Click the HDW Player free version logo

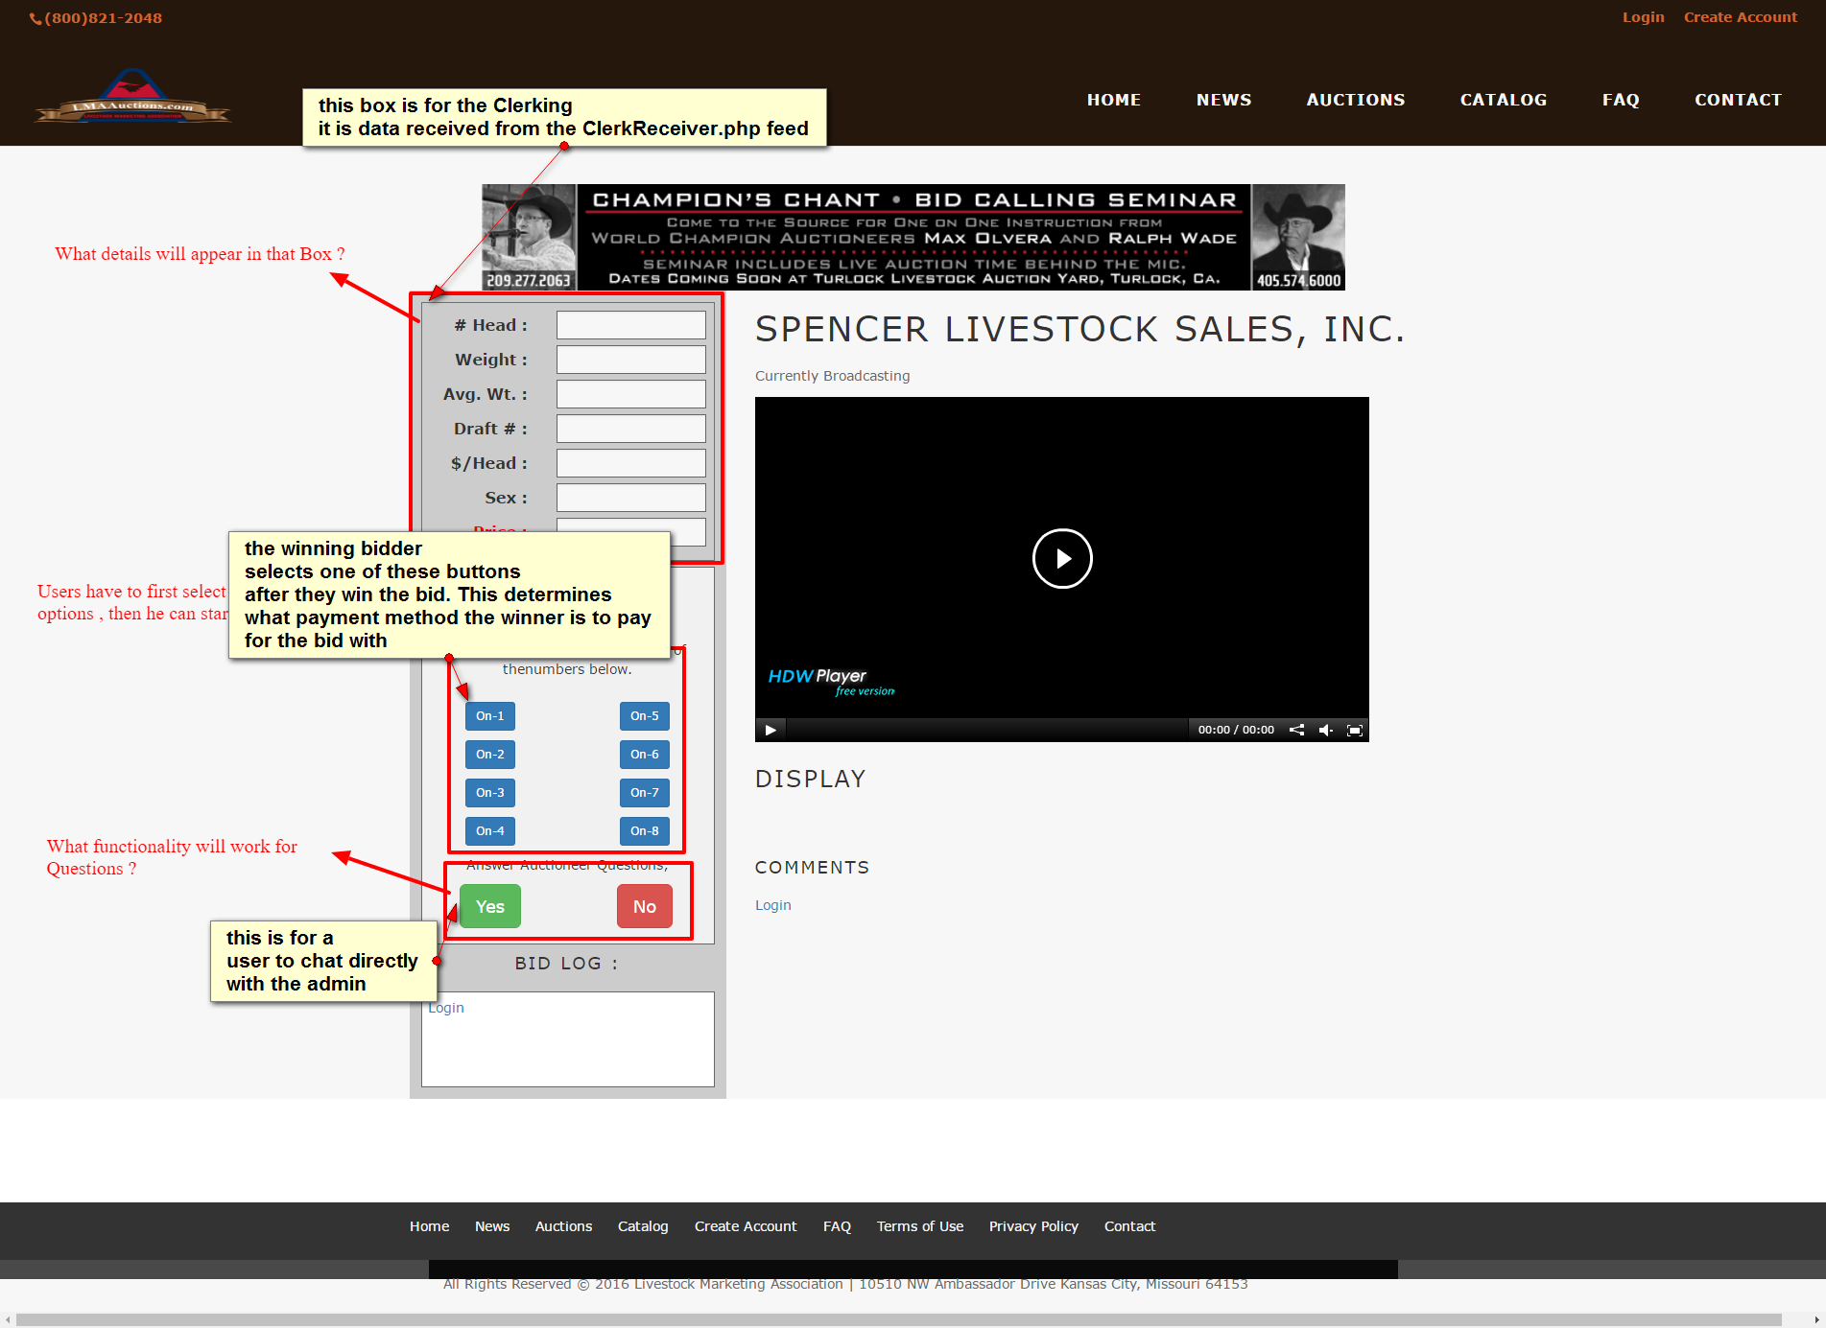point(831,681)
